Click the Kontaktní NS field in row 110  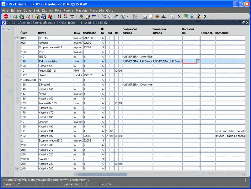[190, 61]
